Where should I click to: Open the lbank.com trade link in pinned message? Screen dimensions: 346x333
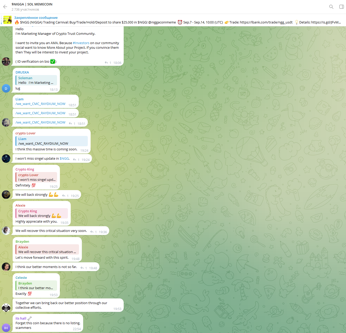[266, 22]
